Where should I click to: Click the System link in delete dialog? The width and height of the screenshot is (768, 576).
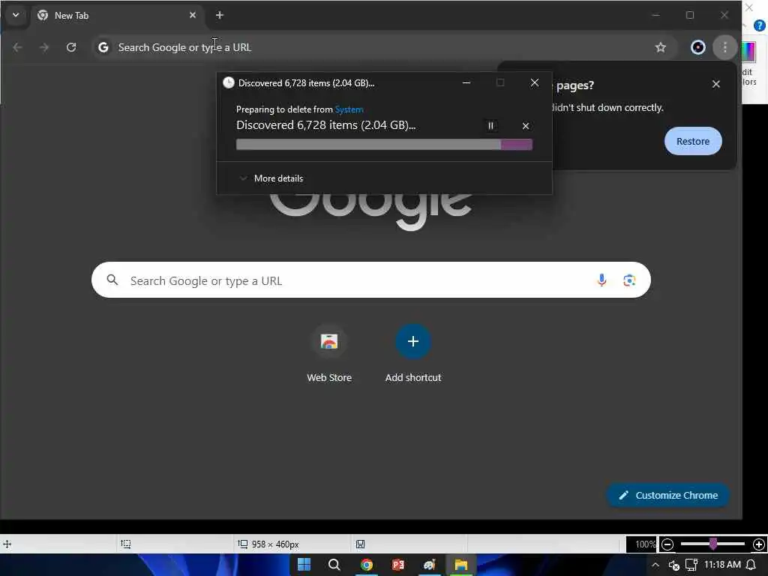(349, 109)
